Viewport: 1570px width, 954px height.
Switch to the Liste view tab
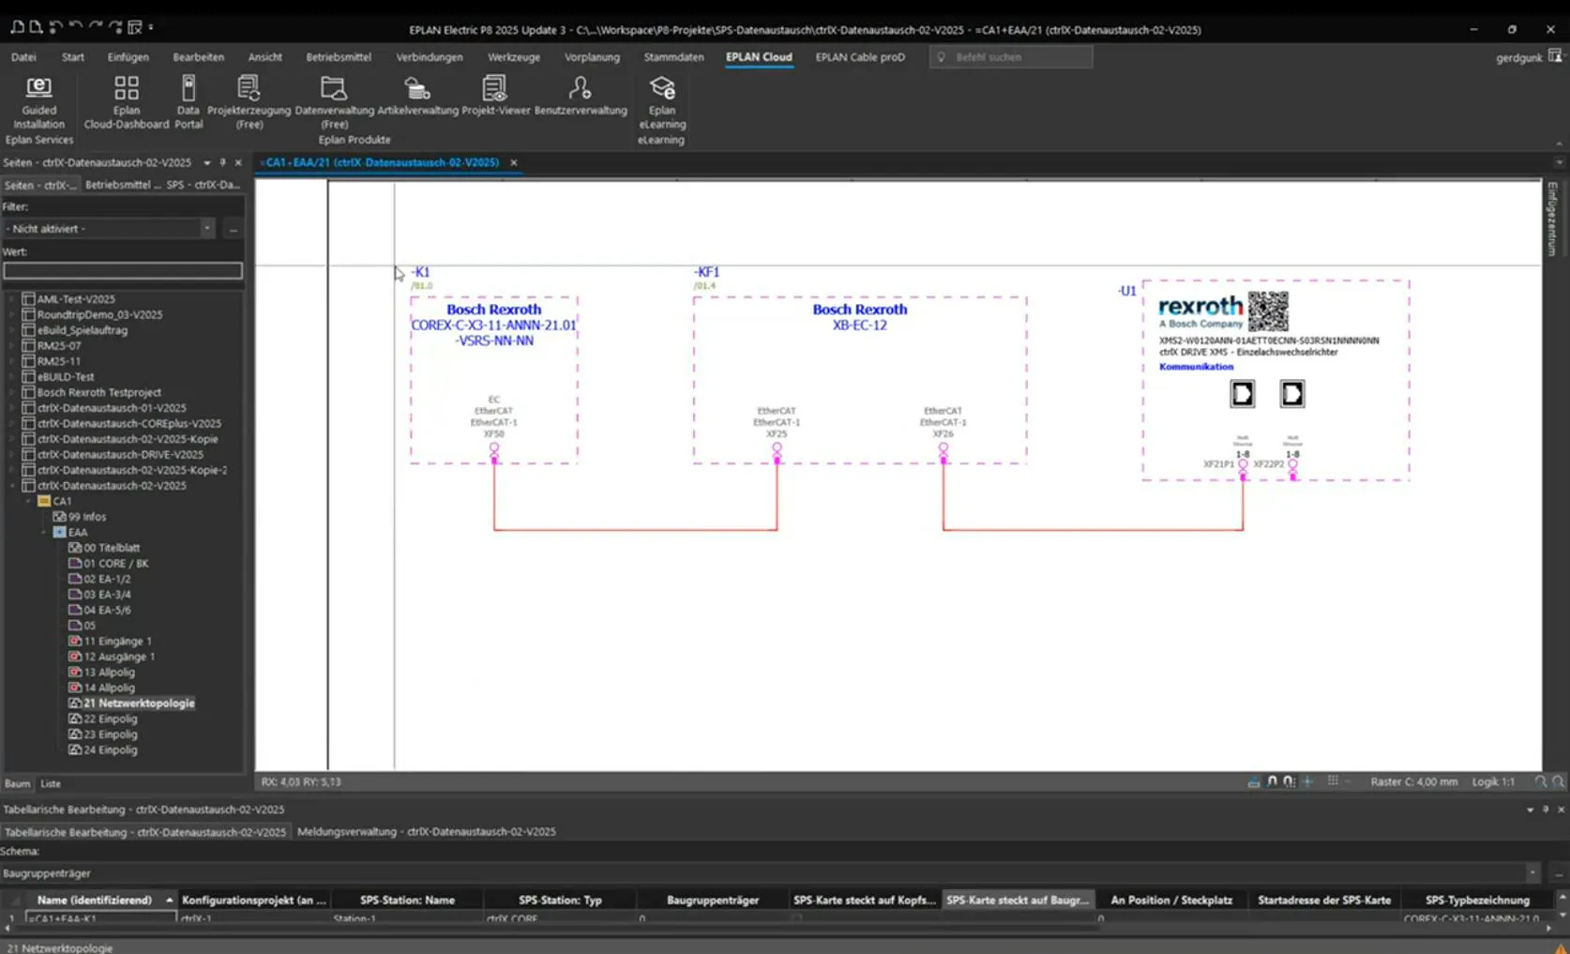pyautogui.click(x=51, y=783)
